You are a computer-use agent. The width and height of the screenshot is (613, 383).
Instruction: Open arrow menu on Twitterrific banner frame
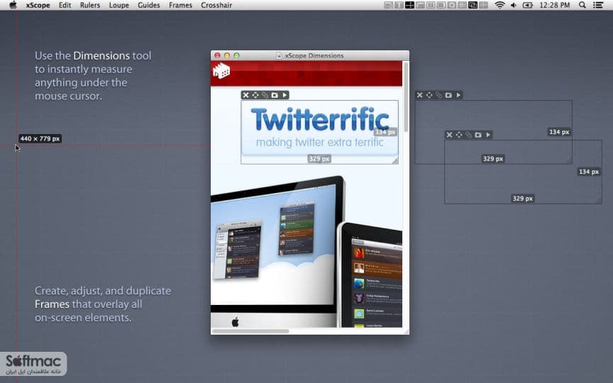coord(285,95)
